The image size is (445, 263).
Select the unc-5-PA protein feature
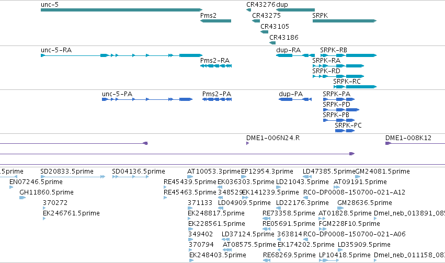147,99
